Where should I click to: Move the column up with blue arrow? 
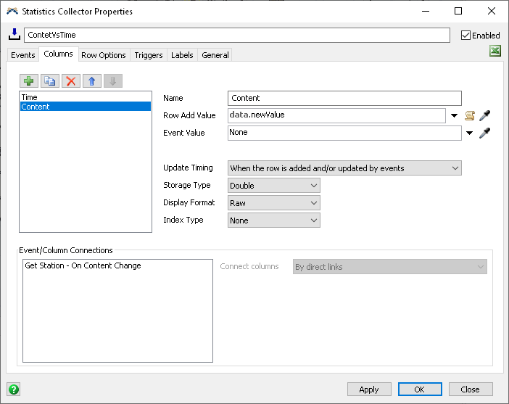pyautogui.click(x=91, y=81)
